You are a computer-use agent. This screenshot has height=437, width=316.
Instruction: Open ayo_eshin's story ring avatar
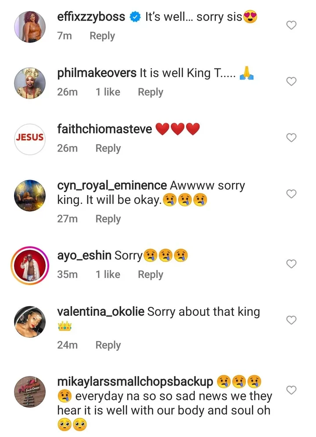(30, 264)
